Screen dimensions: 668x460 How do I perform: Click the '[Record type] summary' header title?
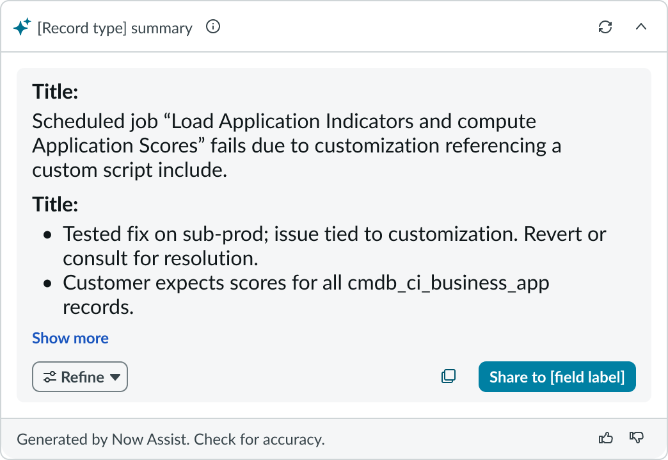click(115, 28)
